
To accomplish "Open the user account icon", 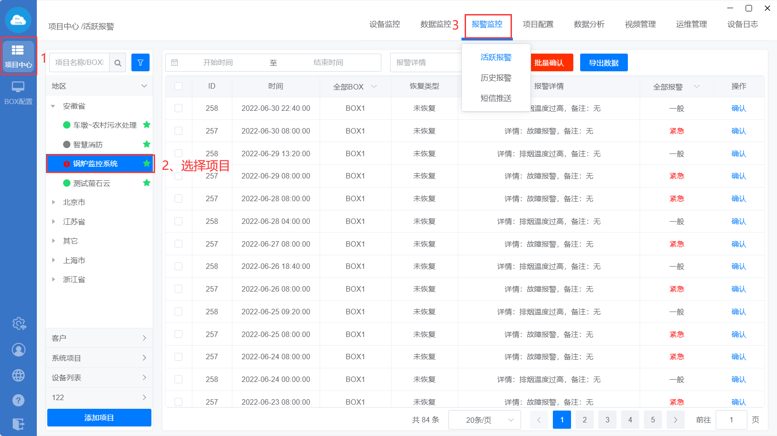I will click(x=19, y=350).
